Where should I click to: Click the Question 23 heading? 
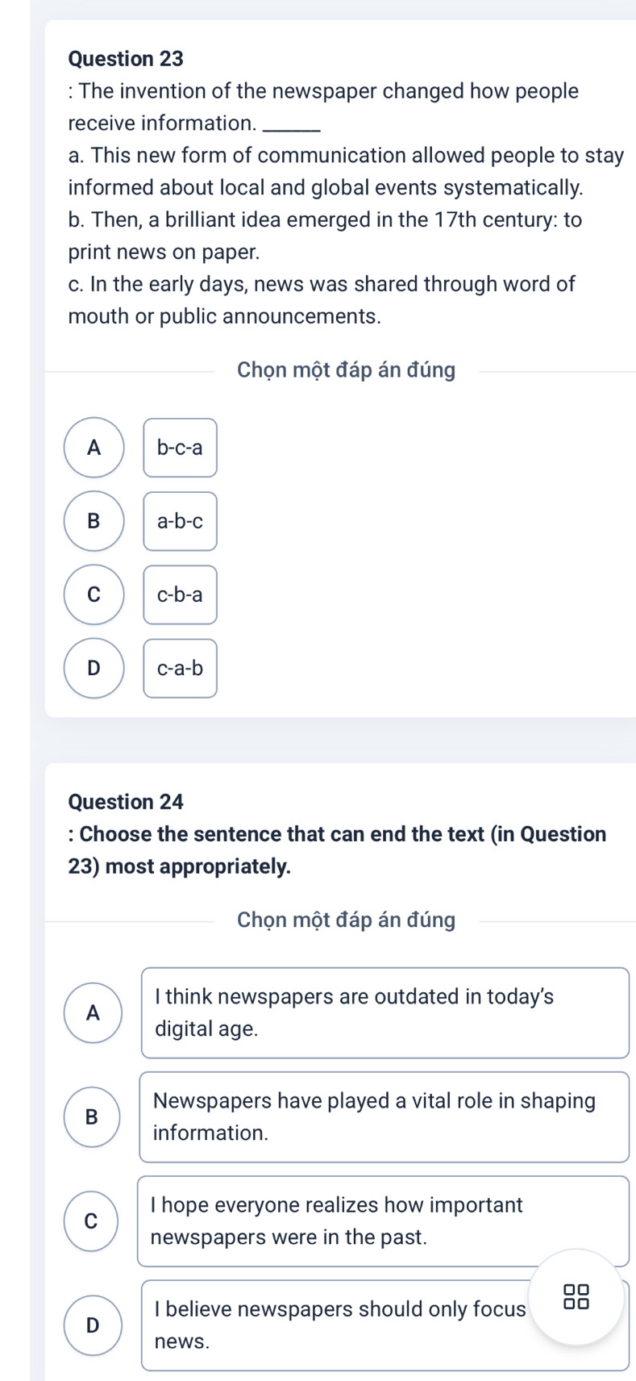(127, 59)
